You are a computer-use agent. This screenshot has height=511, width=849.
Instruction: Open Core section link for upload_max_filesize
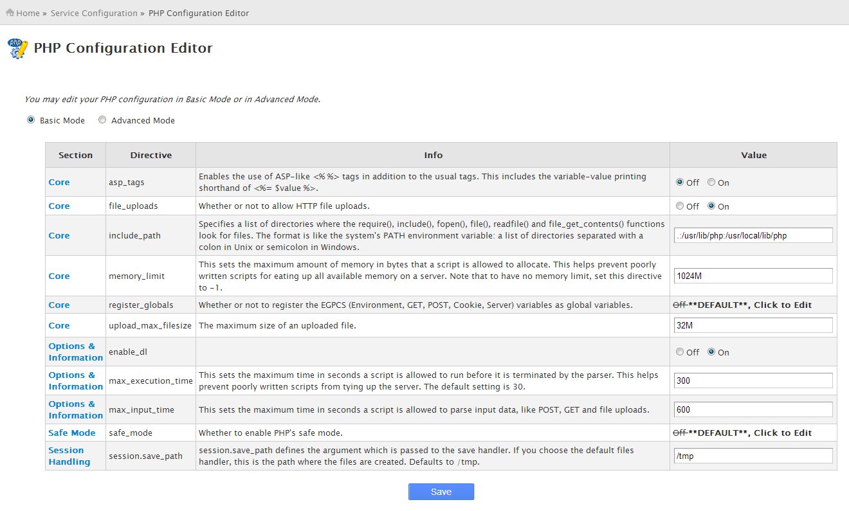[x=59, y=325]
